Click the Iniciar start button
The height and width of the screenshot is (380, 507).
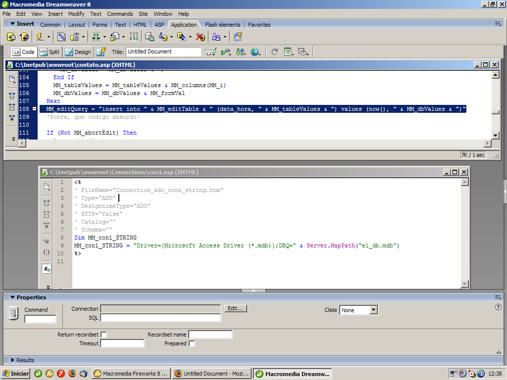point(15,374)
